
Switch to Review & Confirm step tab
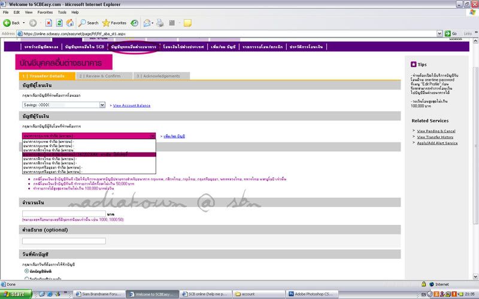click(104, 76)
